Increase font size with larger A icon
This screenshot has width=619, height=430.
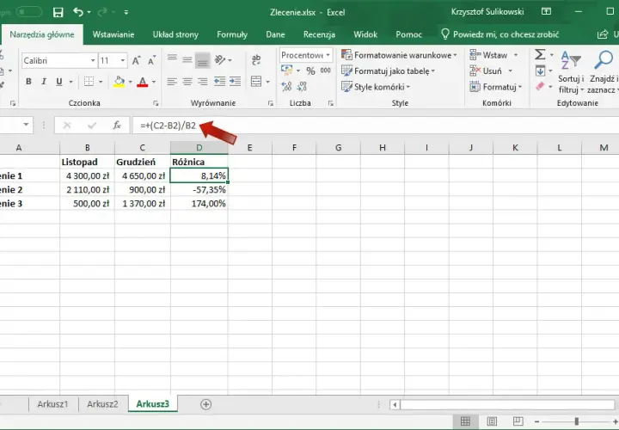[136, 60]
